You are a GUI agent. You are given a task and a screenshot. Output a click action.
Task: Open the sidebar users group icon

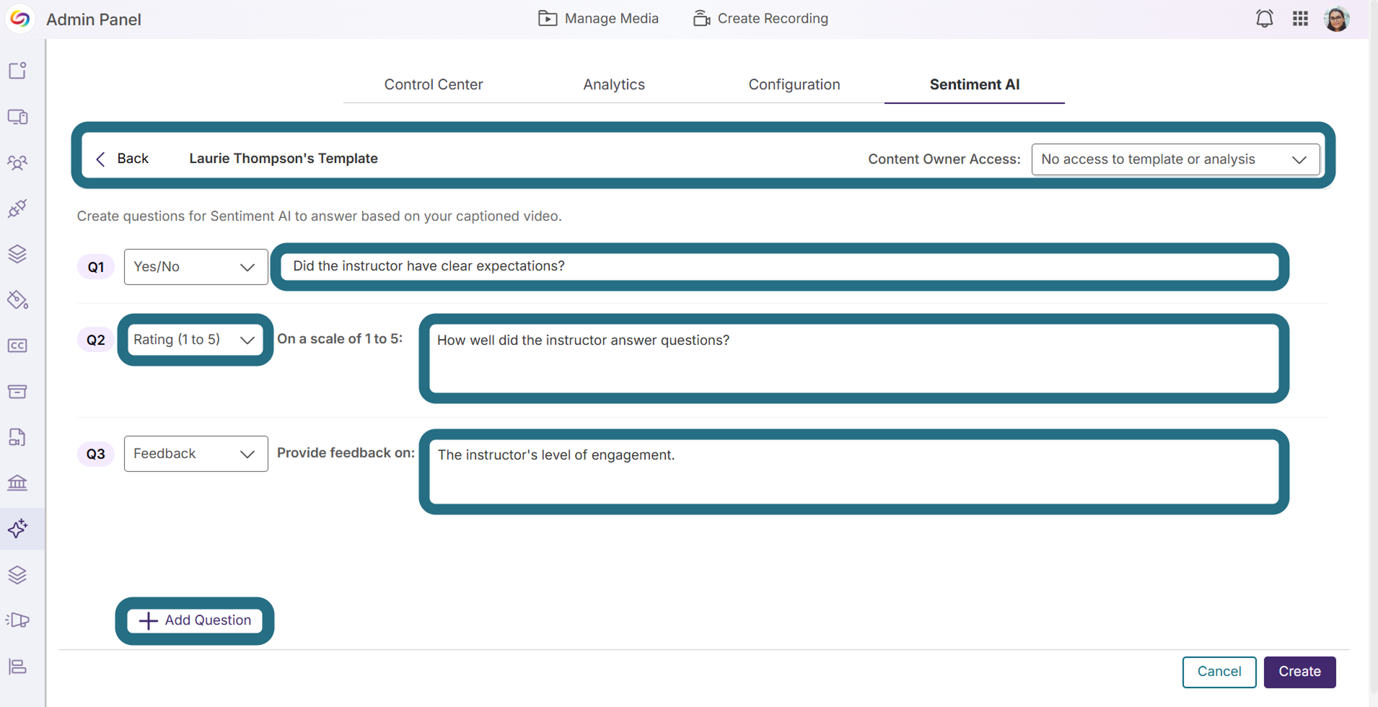point(18,163)
